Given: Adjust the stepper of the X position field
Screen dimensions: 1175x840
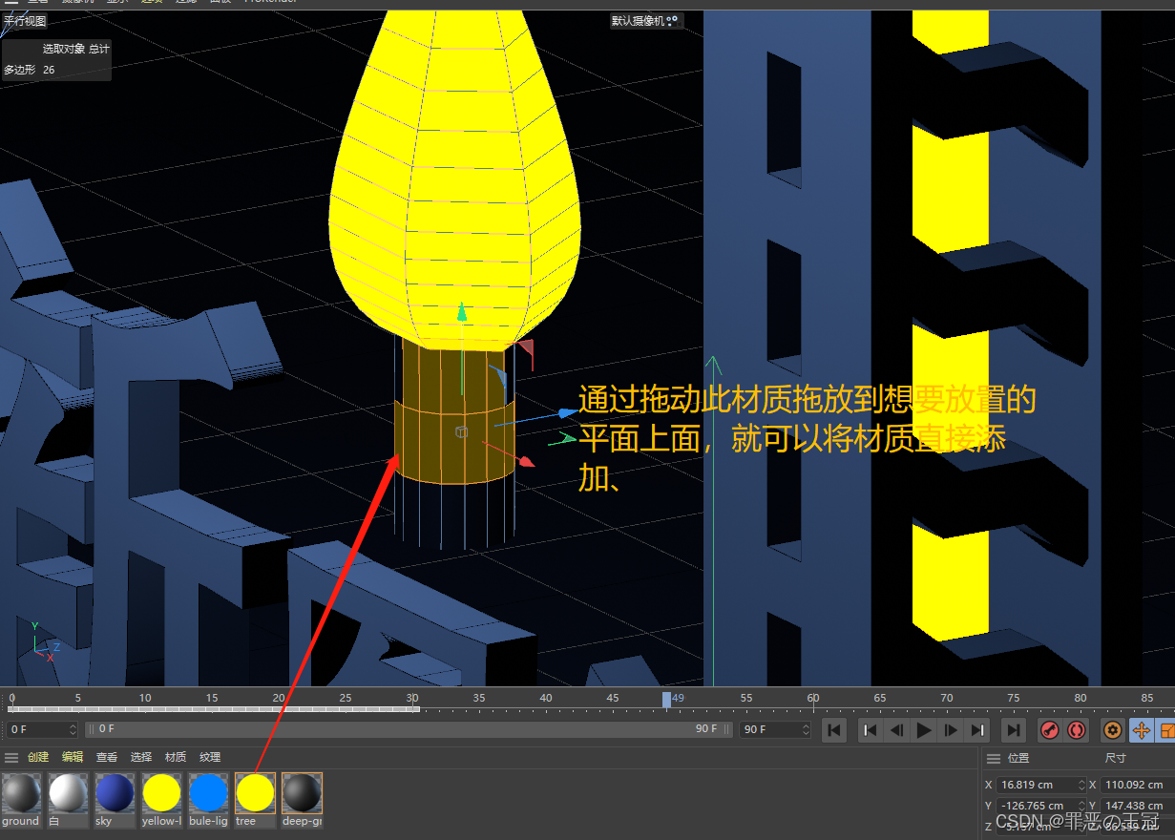Looking at the screenshot, I should click(x=1081, y=785).
